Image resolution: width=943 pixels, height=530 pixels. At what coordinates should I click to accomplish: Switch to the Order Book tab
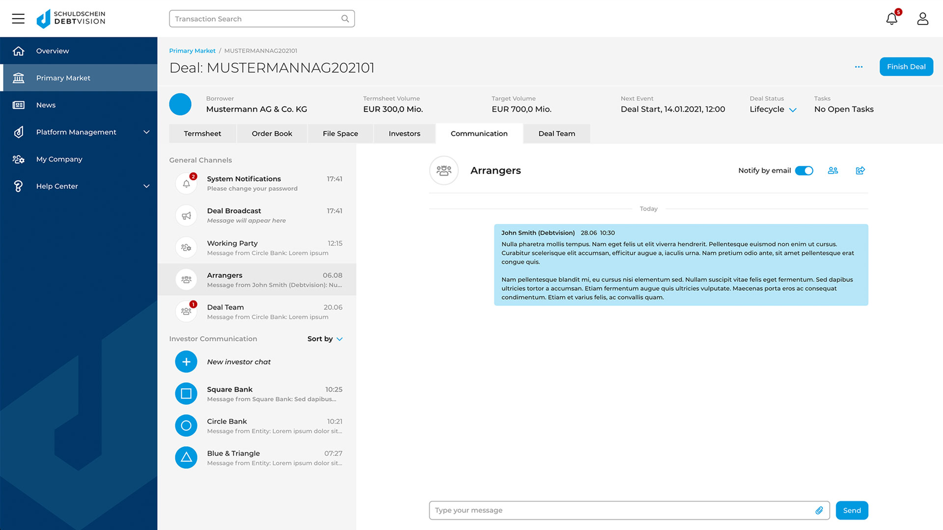point(272,133)
